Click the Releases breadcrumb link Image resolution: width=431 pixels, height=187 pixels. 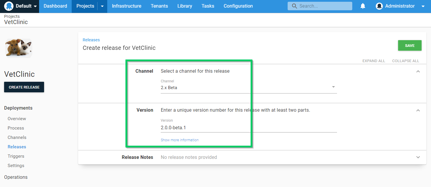click(91, 40)
